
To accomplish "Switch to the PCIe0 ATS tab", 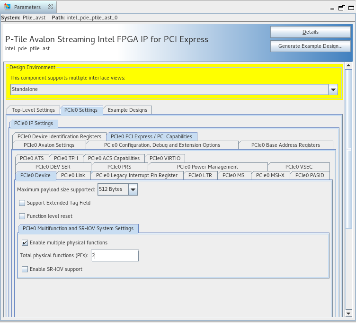I will point(32,158).
